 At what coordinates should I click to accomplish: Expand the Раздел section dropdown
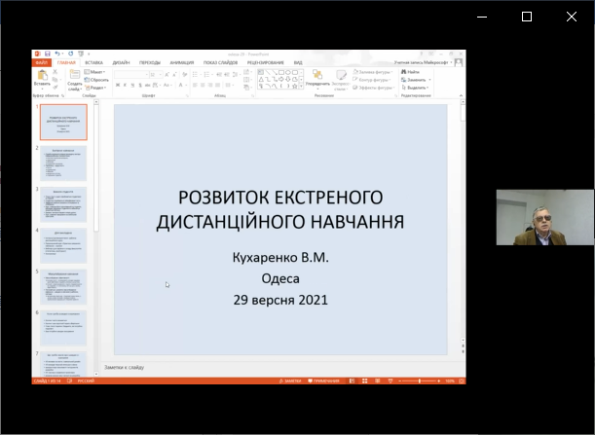coord(97,87)
